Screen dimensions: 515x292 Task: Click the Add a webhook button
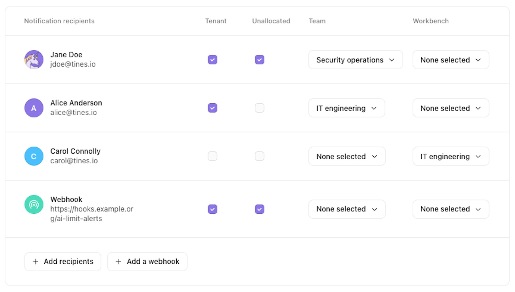pyautogui.click(x=147, y=262)
